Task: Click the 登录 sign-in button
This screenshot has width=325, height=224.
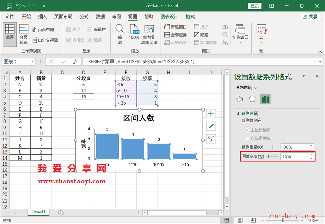Action: pos(255,6)
